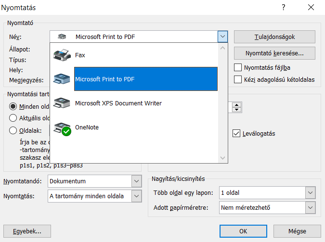Click the OneNote printer icon with green checkmark
This screenshot has height=242, width=325.
(x=62, y=129)
